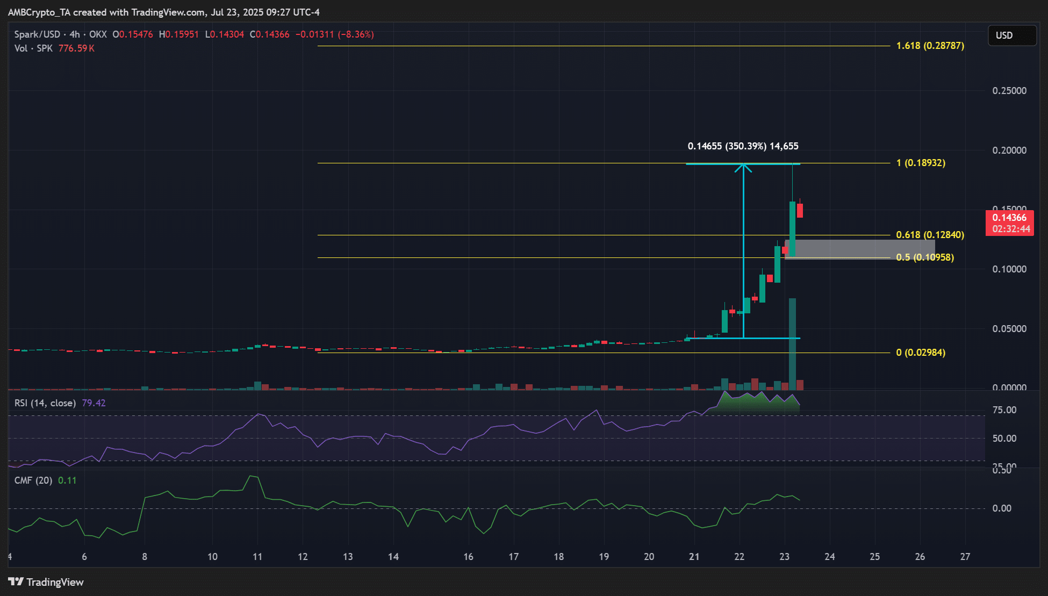Select the 1 (0.18932) Fibonacci label
1048x596 pixels.
pyautogui.click(x=921, y=163)
